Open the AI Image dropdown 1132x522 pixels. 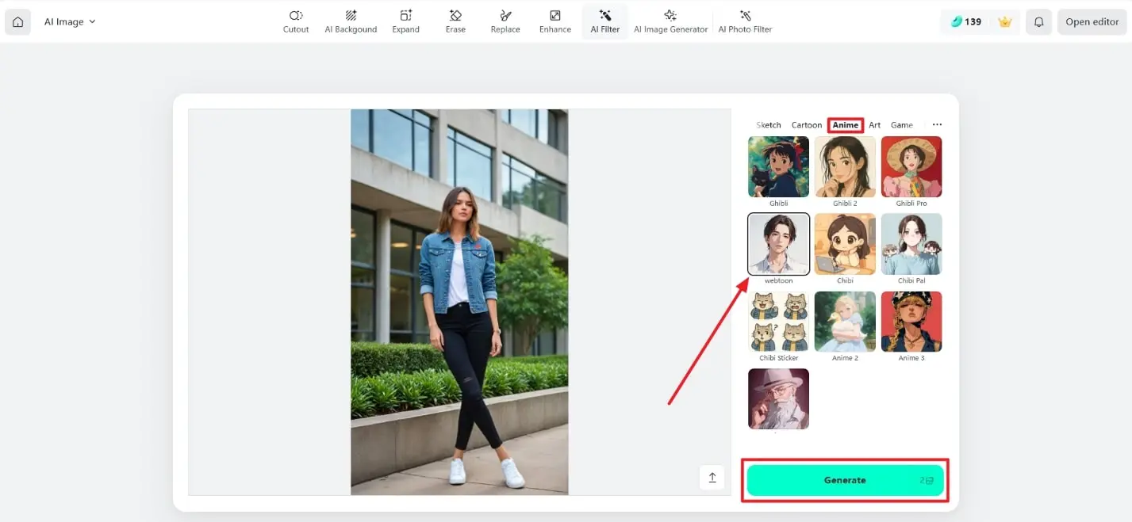[x=69, y=21]
